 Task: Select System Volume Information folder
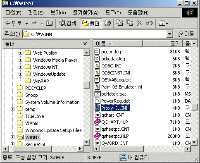click(x=52, y=102)
